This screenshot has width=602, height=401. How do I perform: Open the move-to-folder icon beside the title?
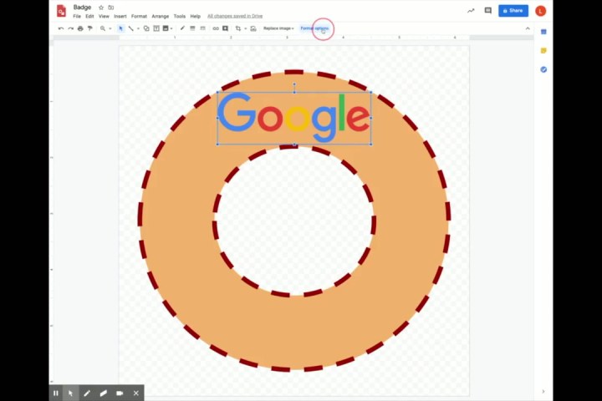pos(111,8)
